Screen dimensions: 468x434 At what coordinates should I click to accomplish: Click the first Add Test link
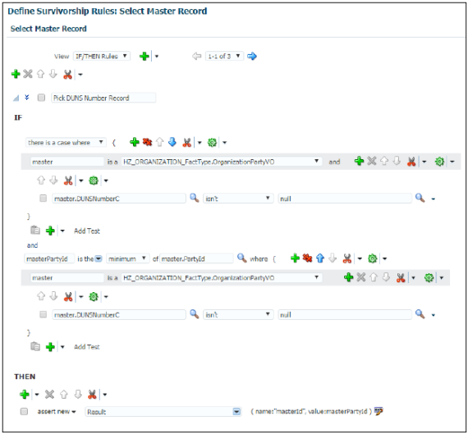87,231
